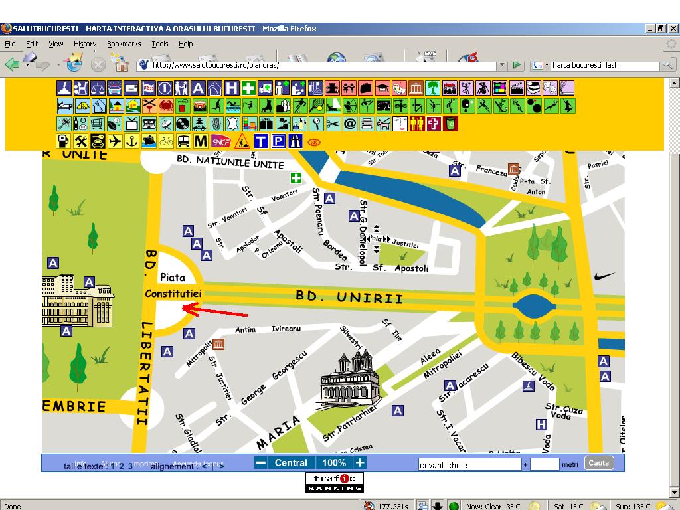
Task: Open the back button history dropdown arrow
Action: (x=27, y=65)
